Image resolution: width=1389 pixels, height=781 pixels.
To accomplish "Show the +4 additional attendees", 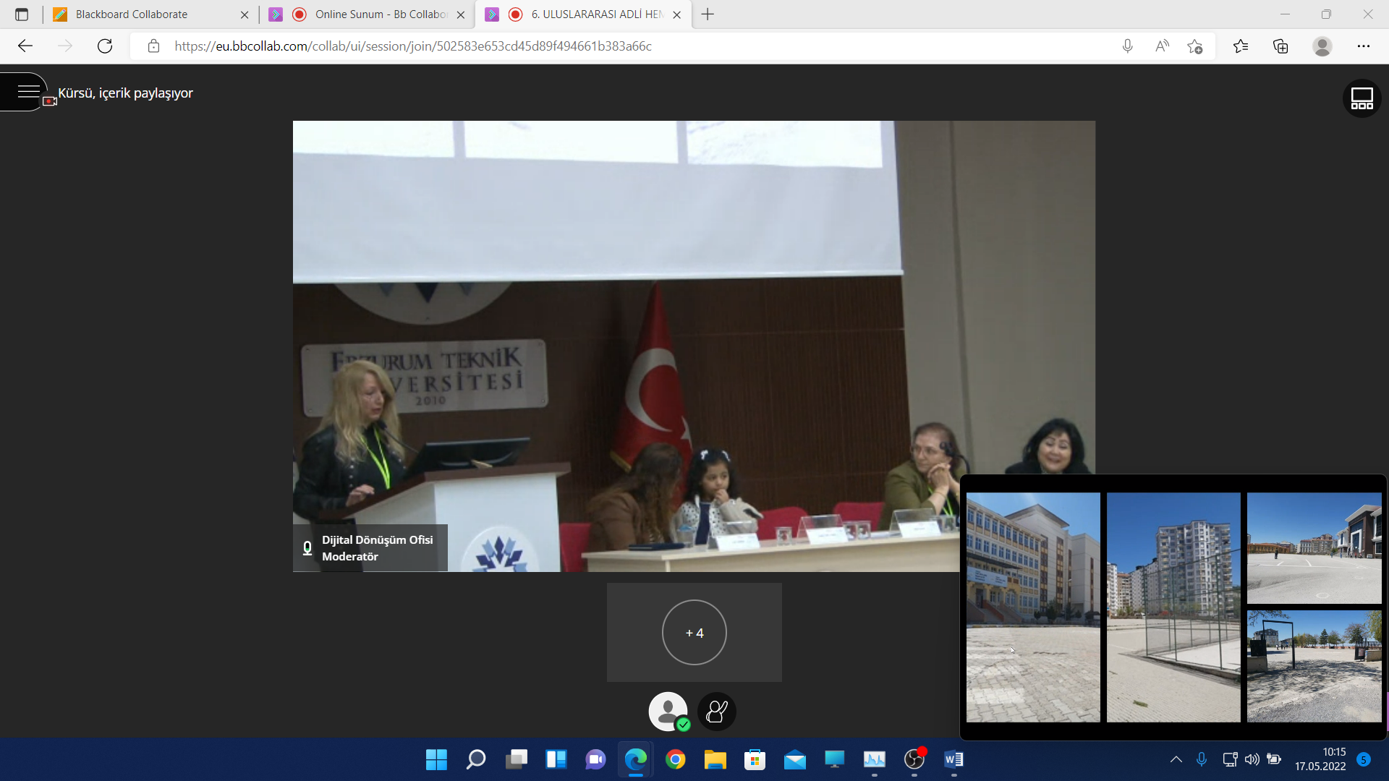I will (694, 633).
